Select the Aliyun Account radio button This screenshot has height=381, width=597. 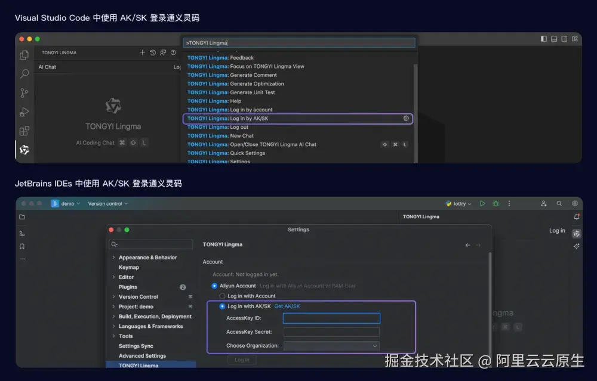[214, 286]
